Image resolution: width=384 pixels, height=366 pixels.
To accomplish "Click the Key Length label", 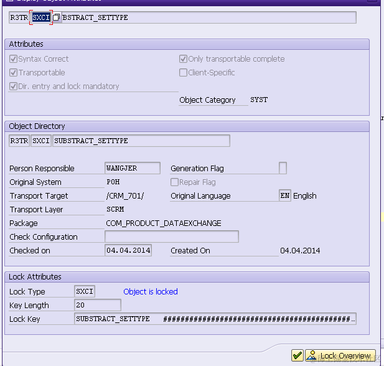I will pos(29,305).
